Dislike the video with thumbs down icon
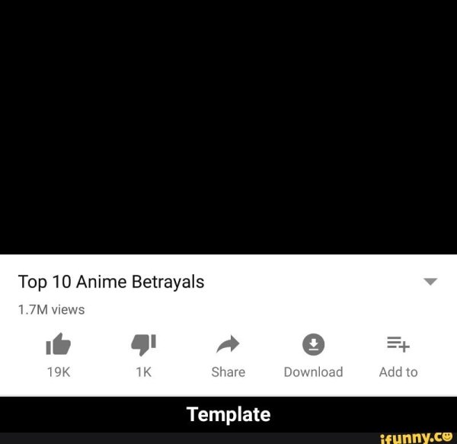The height and width of the screenshot is (444, 457). pyautogui.click(x=144, y=345)
